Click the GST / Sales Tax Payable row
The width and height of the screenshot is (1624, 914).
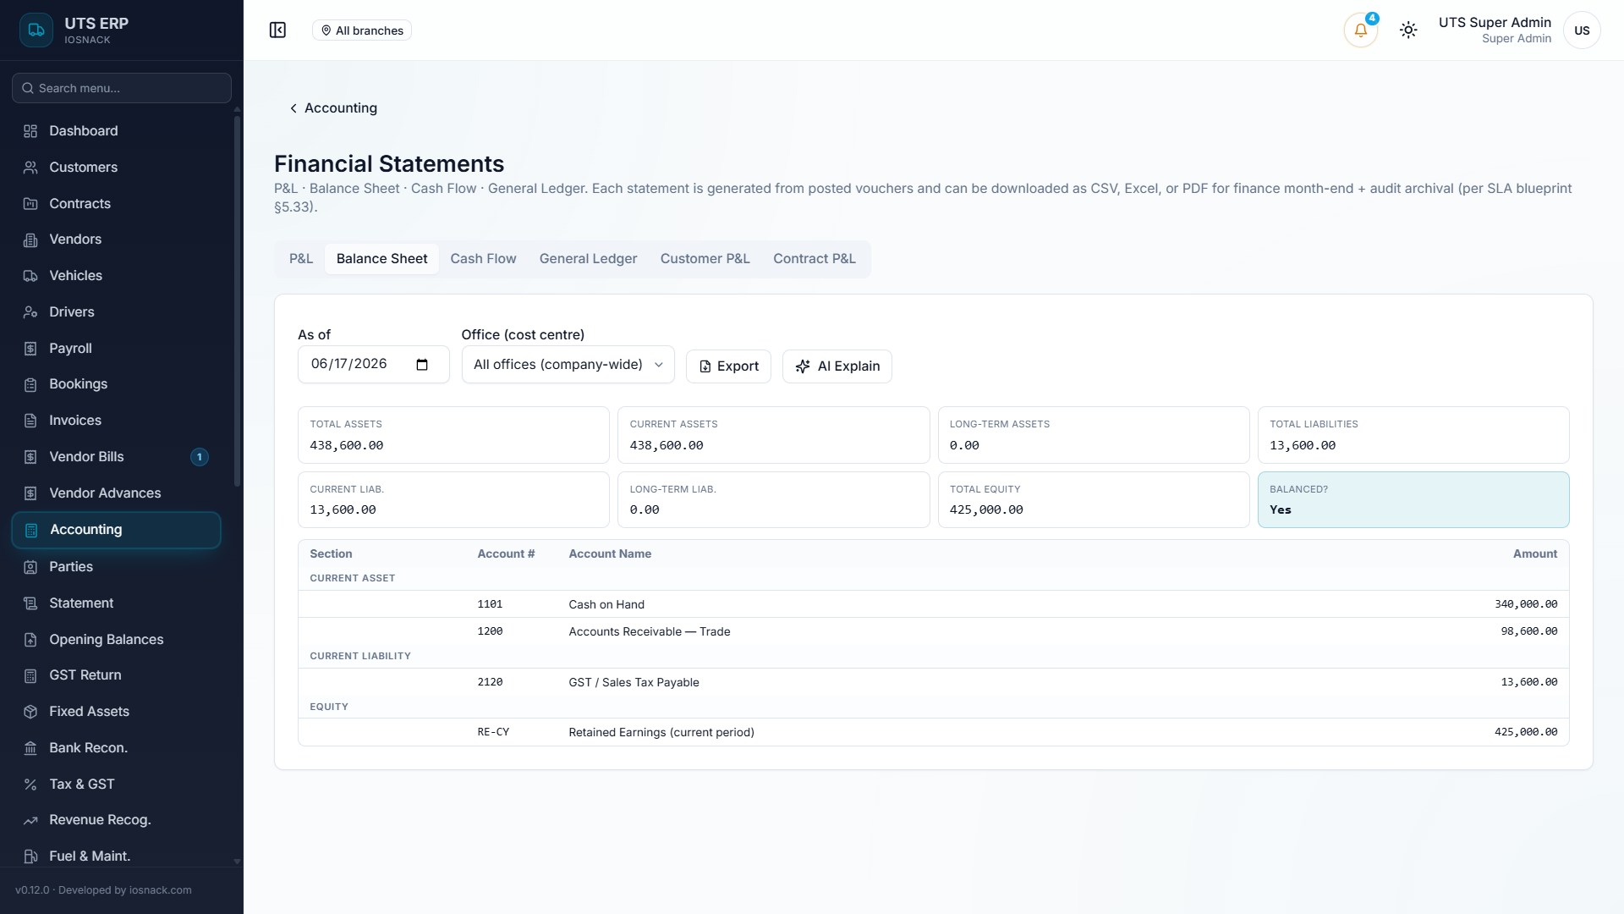click(934, 682)
